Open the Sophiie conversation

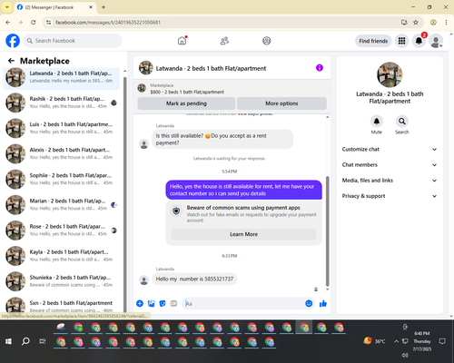click(61, 179)
